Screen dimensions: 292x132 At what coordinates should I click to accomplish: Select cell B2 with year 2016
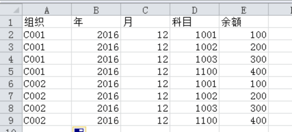(x=96, y=34)
